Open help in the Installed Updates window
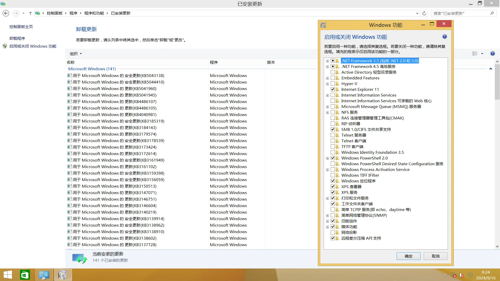500x281 pixels. 492,54
